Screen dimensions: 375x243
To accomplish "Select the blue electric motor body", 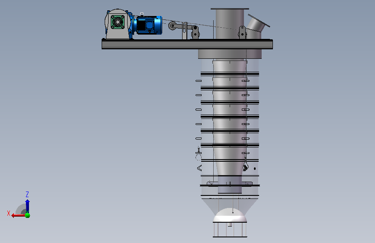I will coord(149,25).
